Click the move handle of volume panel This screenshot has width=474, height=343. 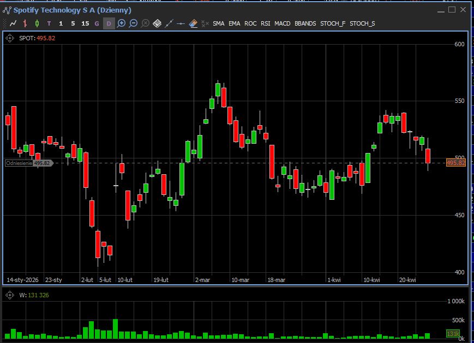pos(9,295)
